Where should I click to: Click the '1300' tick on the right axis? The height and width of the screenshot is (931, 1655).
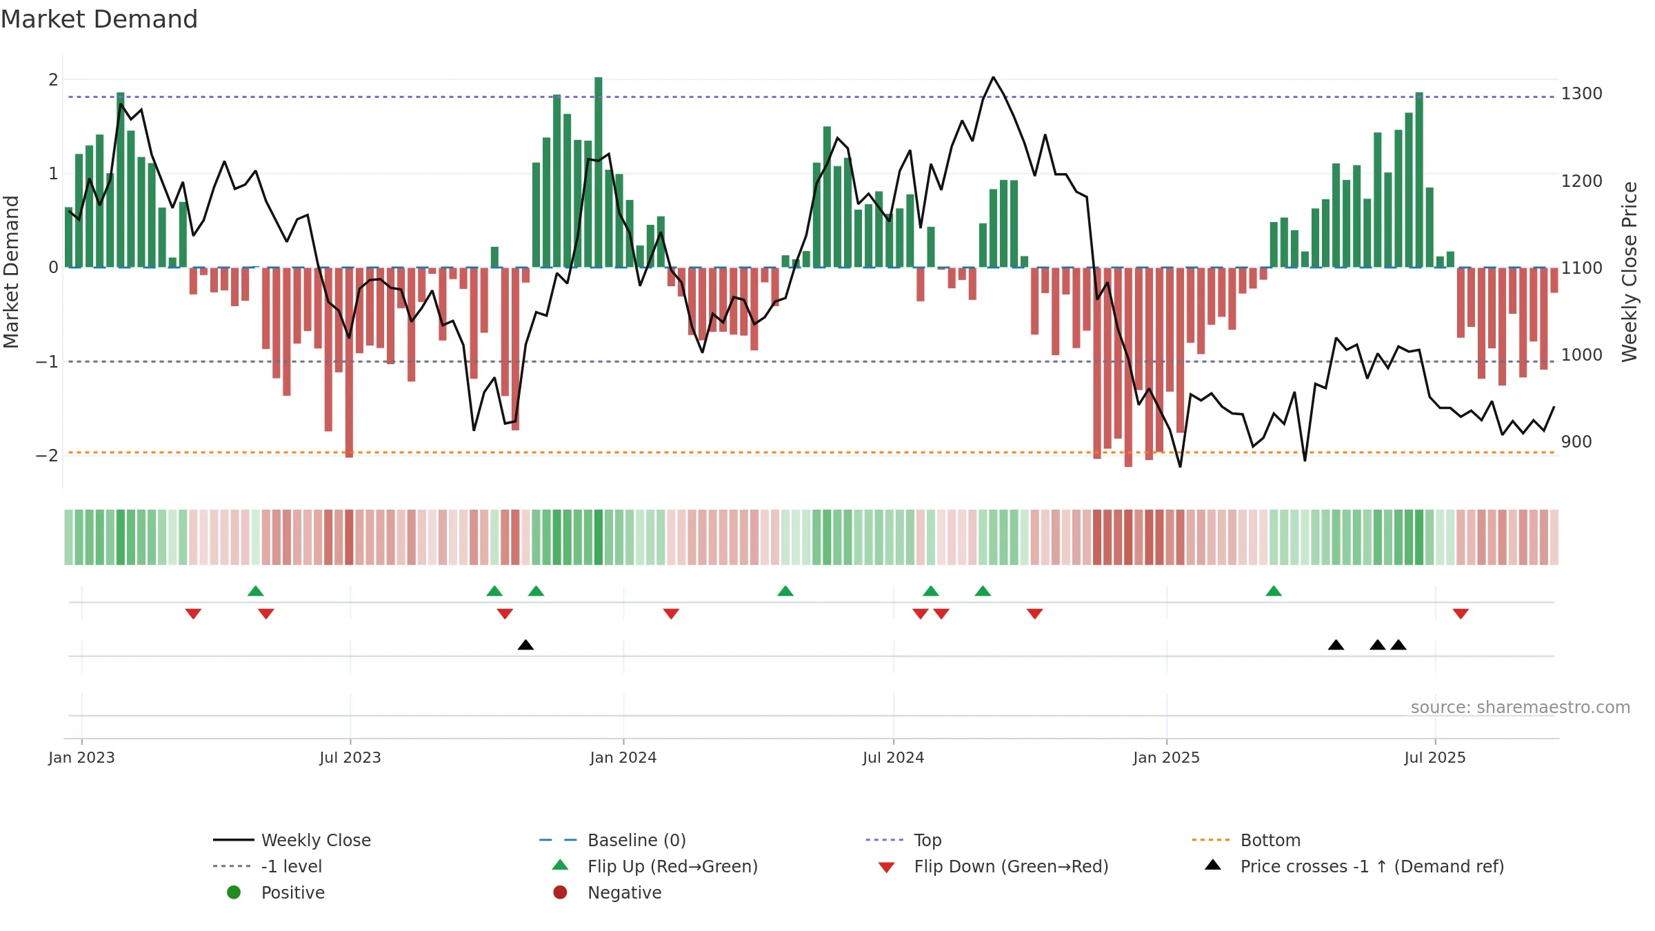click(1582, 93)
